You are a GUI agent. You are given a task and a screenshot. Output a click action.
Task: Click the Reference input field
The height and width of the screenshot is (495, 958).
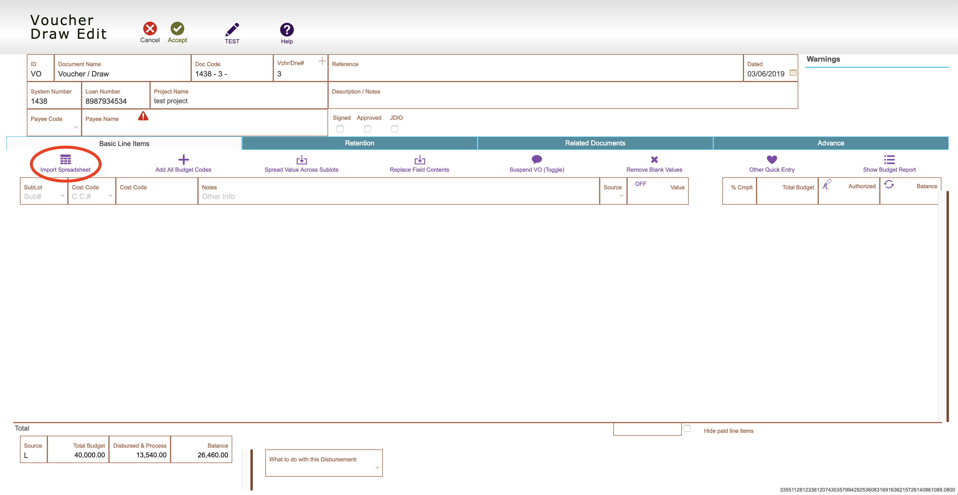click(x=535, y=74)
